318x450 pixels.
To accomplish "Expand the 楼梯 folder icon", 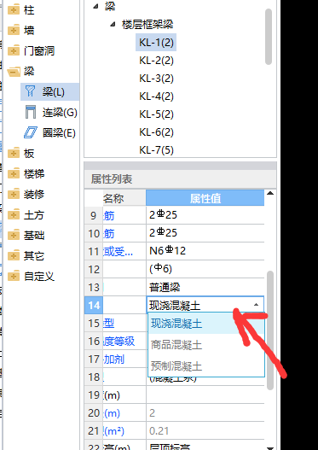I will coord(14,174).
